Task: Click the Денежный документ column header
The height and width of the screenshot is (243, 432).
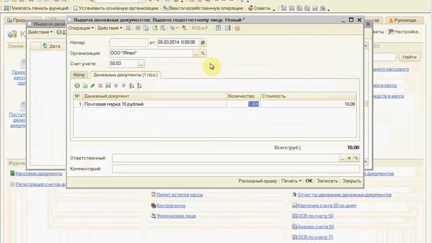Action: coord(155,96)
